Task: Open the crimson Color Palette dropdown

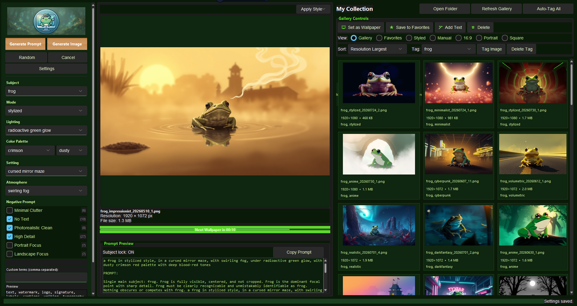Action: pyautogui.click(x=30, y=150)
